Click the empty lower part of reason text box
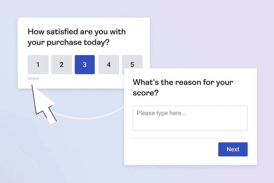Image resolution: width=274 pixels, height=183 pixels. (190, 125)
